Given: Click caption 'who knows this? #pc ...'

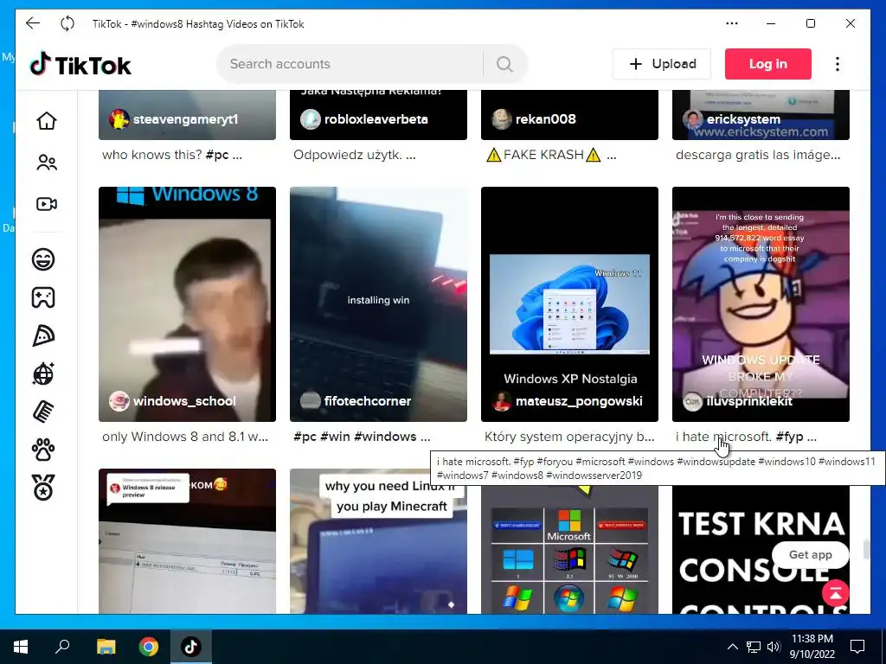Looking at the screenshot, I should tap(172, 155).
